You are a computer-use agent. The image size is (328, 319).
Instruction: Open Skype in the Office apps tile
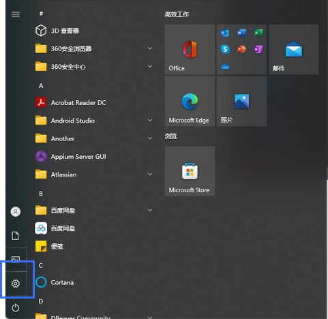click(225, 49)
